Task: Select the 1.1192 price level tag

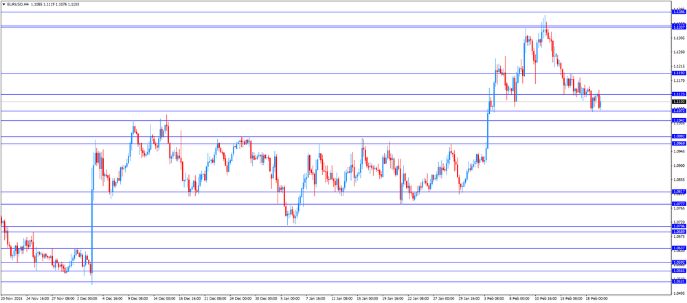Action: point(678,74)
